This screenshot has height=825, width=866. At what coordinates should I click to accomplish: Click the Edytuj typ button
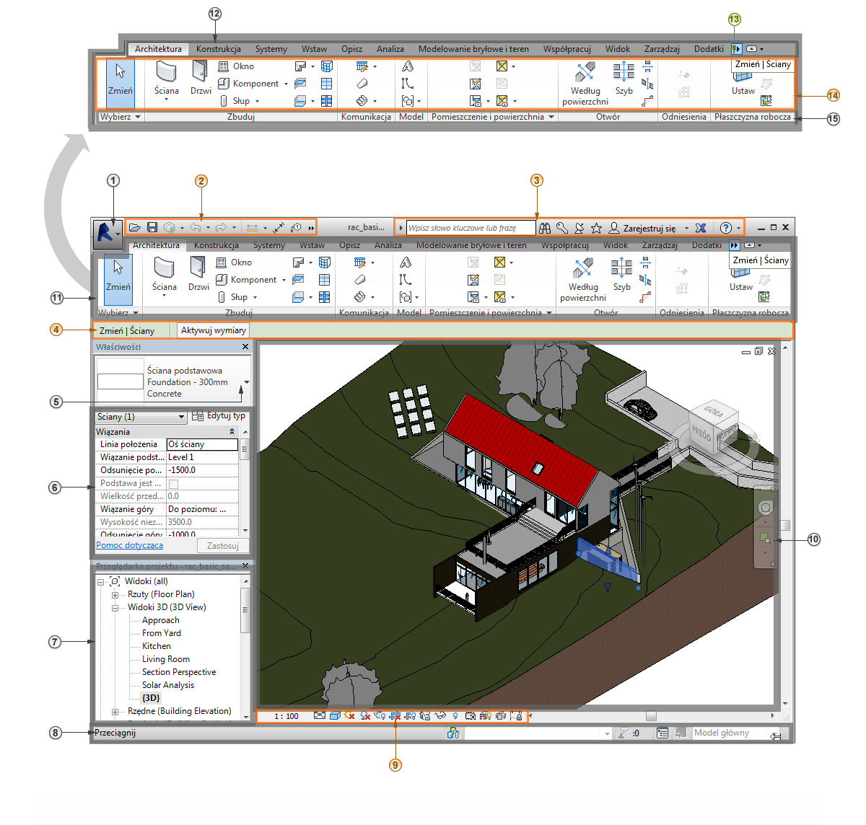pos(219,416)
